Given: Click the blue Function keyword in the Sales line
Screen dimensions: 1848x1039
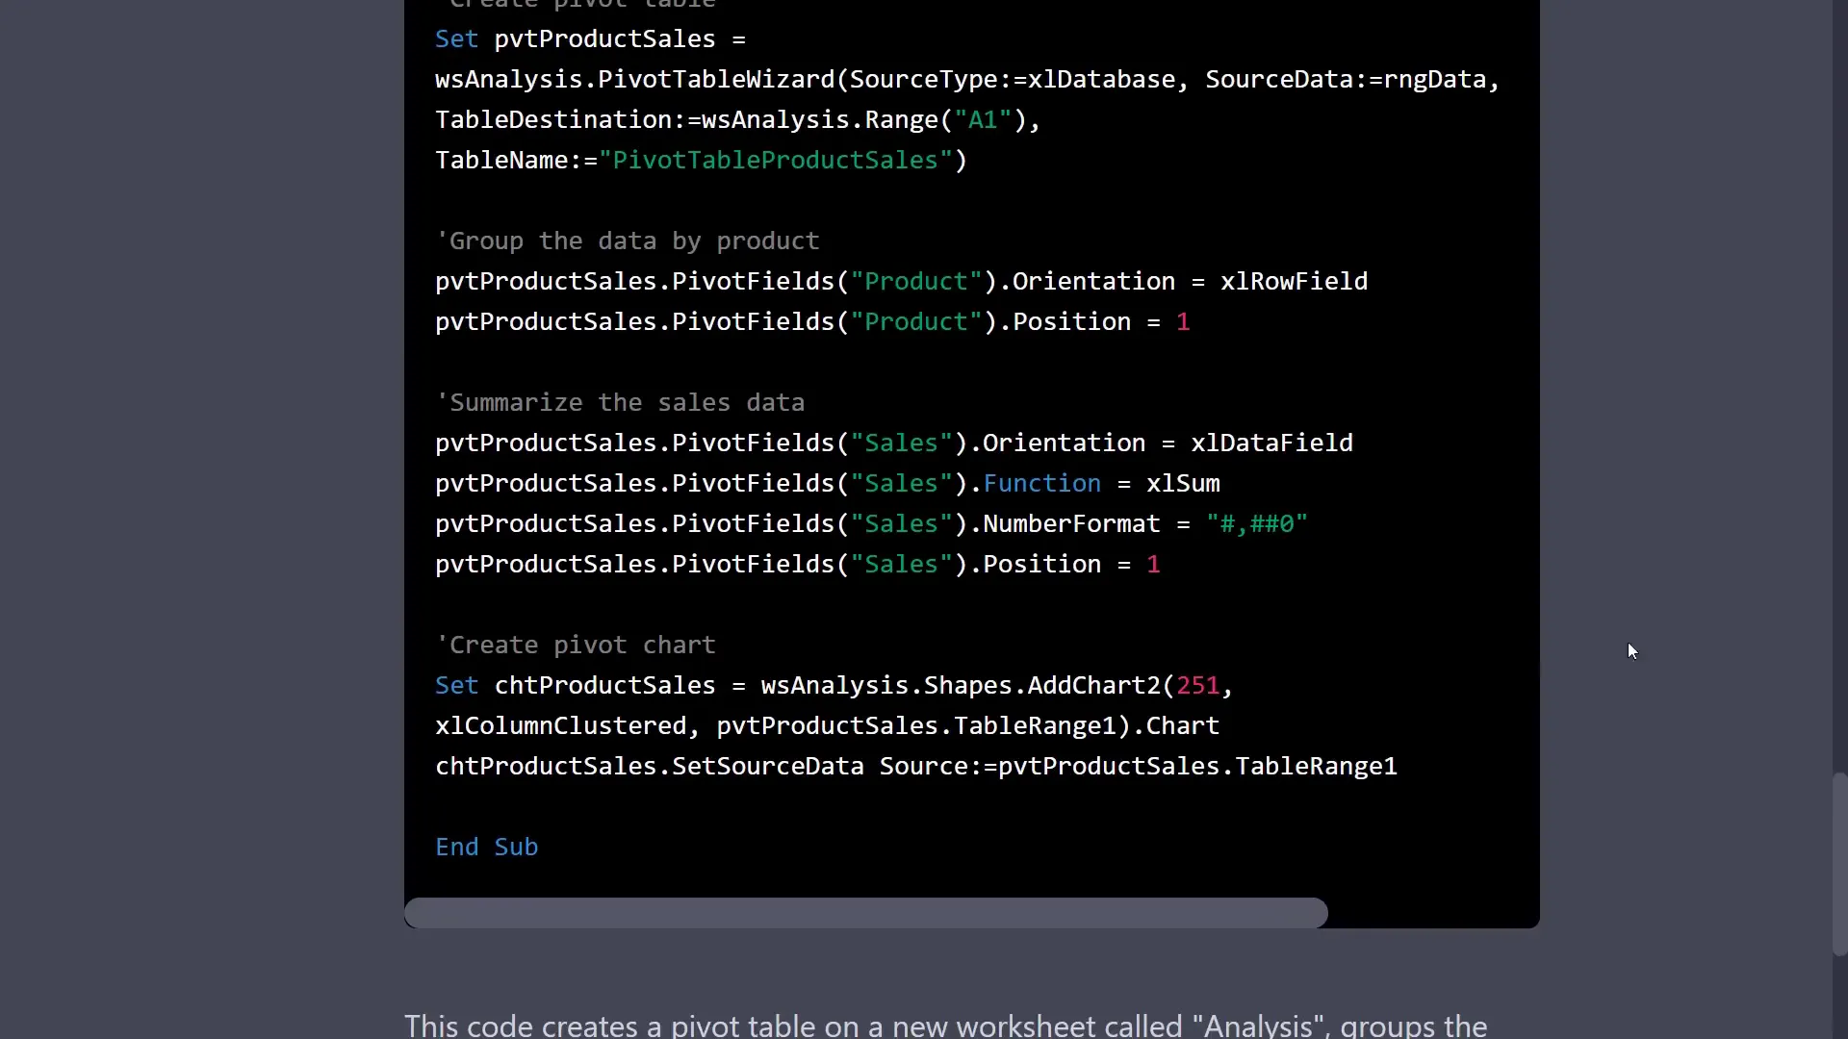Looking at the screenshot, I should (1041, 483).
